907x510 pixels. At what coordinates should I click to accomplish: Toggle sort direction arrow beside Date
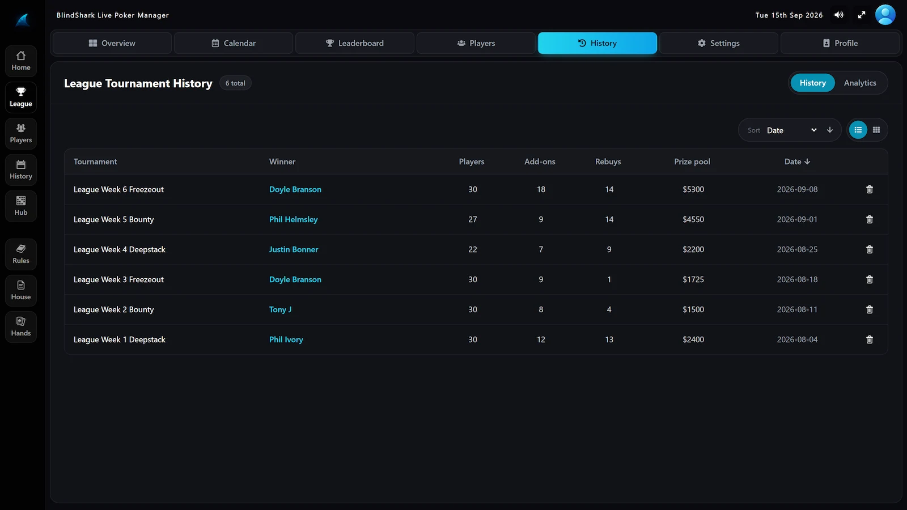pyautogui.click(x=830, y=130)
